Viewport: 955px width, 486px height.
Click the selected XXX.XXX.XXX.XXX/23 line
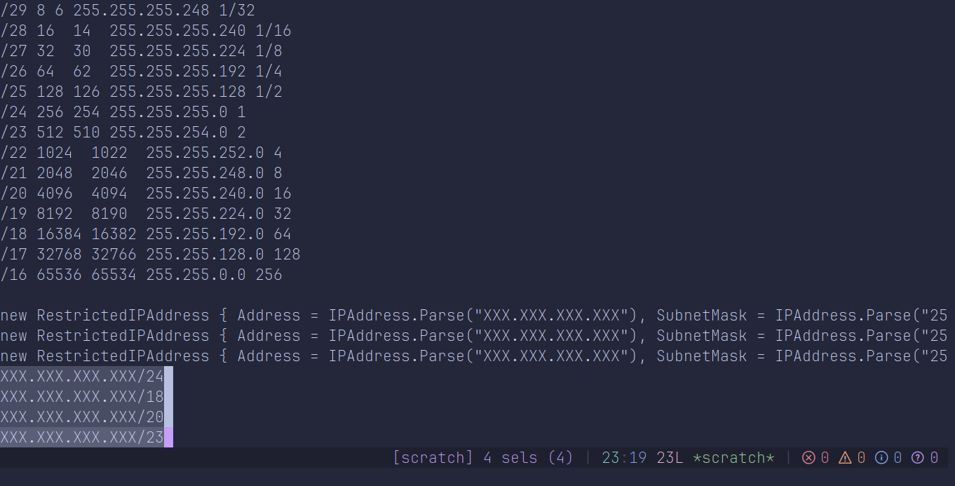81,438
